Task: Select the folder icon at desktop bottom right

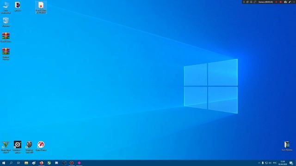Action: click(x=287, y=146)
